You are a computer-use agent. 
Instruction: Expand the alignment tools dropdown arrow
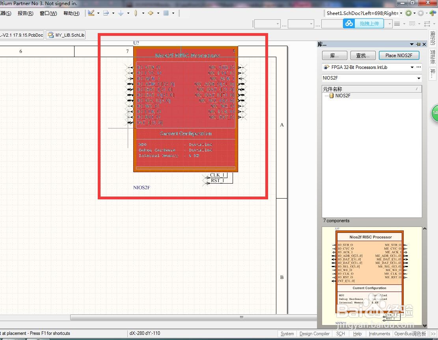(113, 13)
